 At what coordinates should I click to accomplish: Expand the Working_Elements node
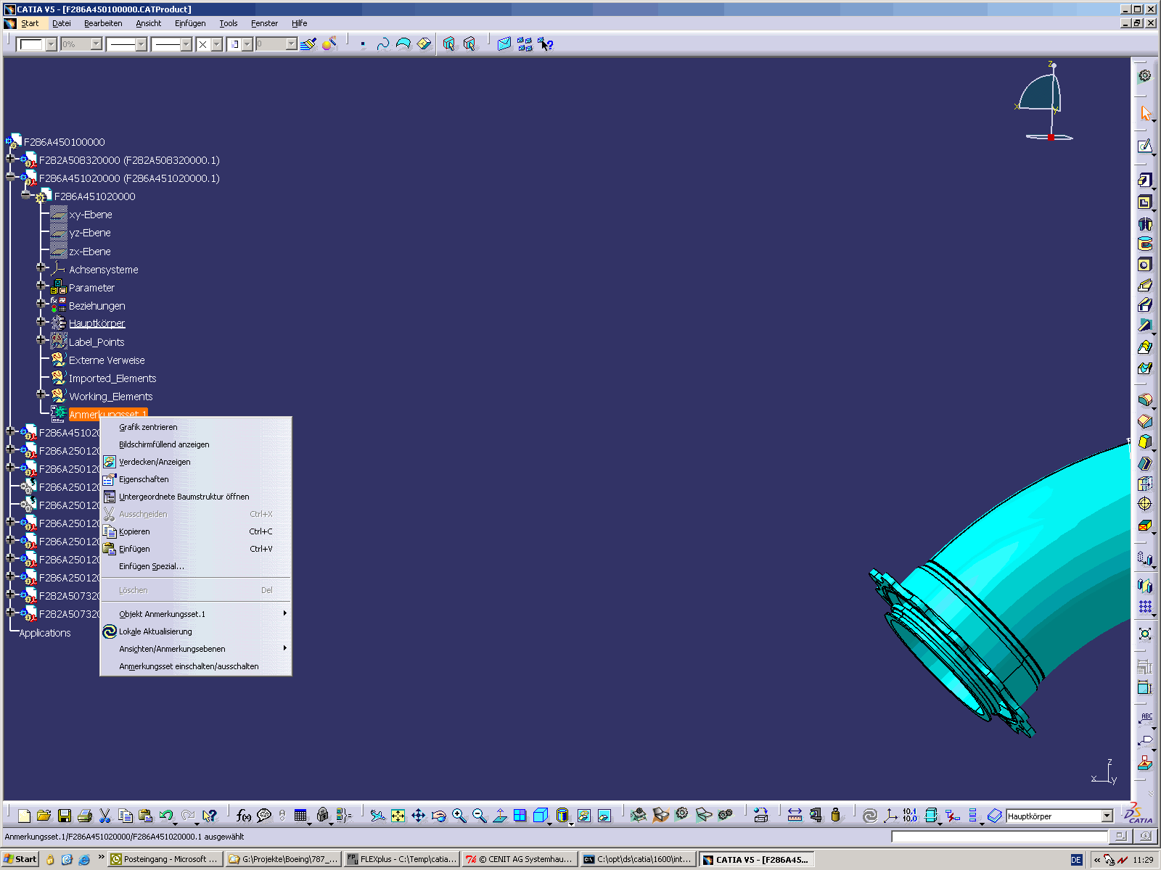click(x=41, y=394)
